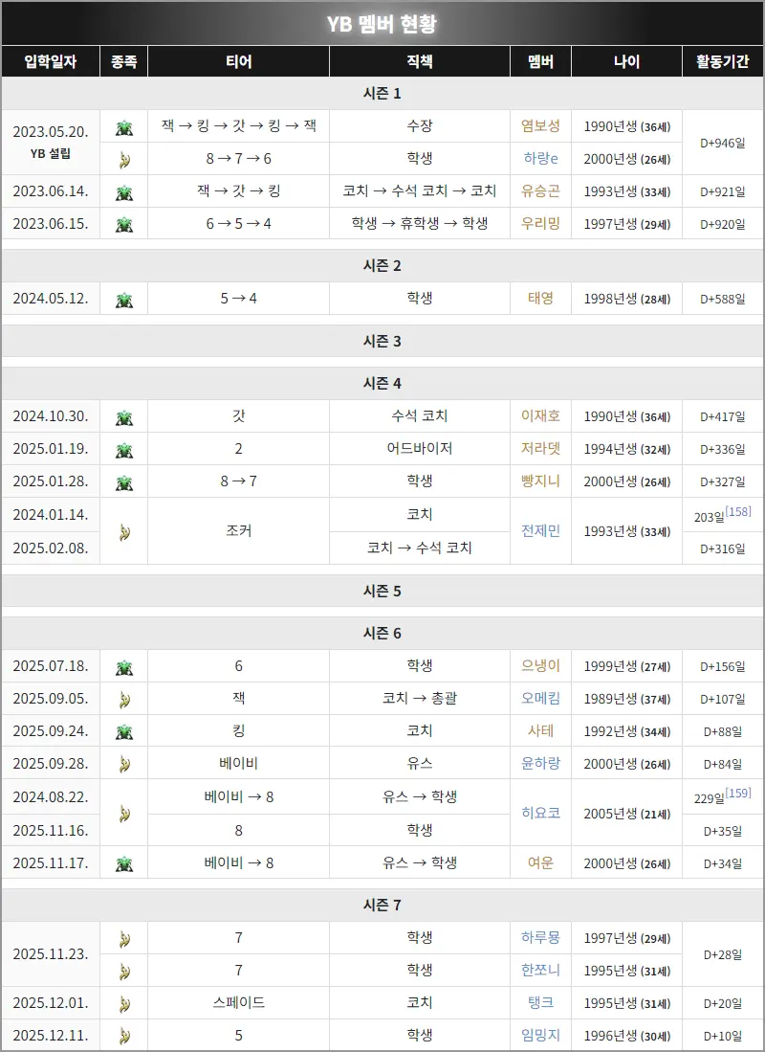Screen dimensions: 765x1052
Task: Click the 활동기간 column header
Action: pos(722,61)
